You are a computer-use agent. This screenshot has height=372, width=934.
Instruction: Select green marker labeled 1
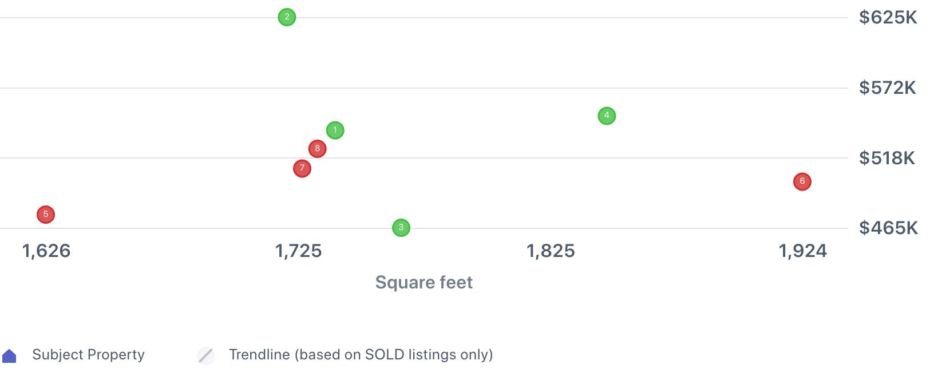(x=335, y=130)
